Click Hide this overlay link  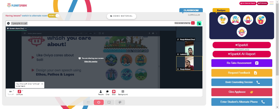(x=91, y=61)
